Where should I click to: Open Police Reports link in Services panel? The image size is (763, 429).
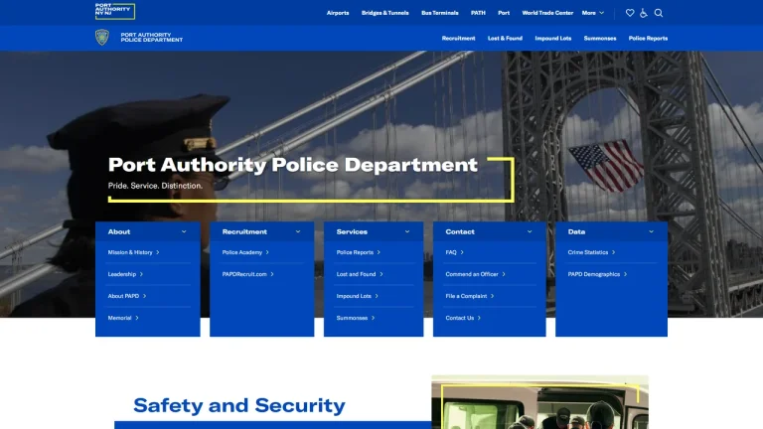click(x=358, y=252)
